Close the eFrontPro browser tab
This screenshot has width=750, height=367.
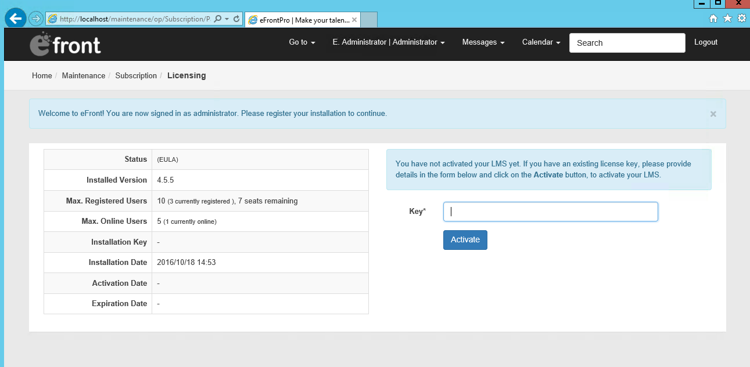pyautogui.click(x=354, y=20)
